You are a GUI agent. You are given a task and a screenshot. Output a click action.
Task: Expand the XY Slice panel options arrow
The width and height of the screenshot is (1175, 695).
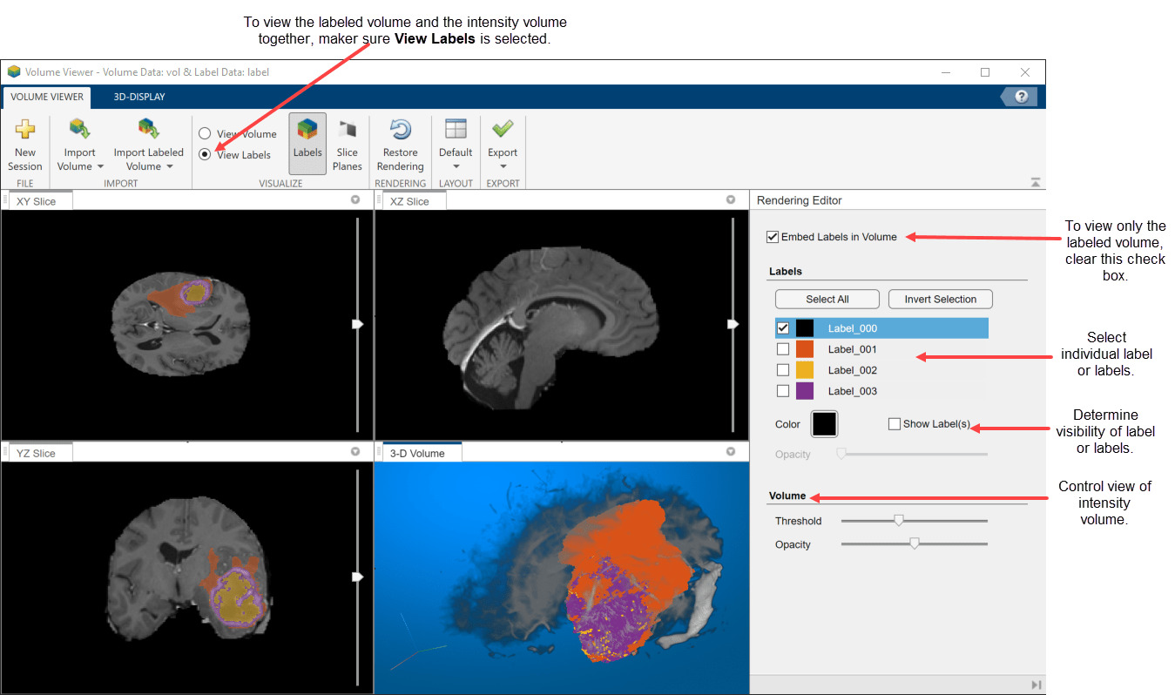coord(355,200)
